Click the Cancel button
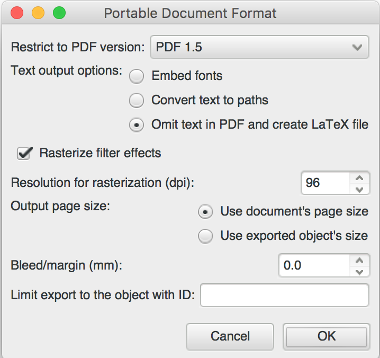This screenshot has width=380, height=358. 230,336
